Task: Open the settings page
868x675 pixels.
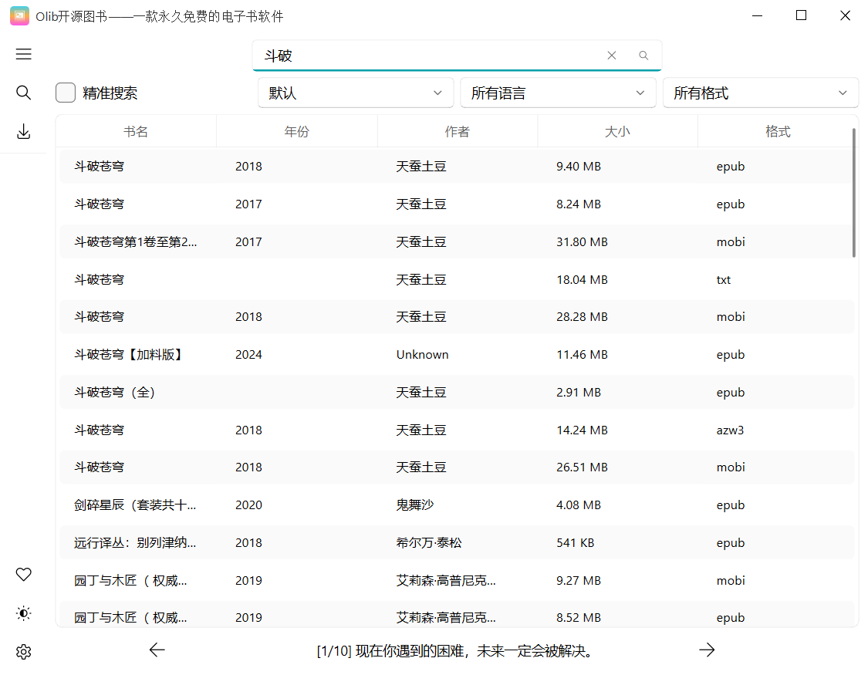Action: click(23, 652)
